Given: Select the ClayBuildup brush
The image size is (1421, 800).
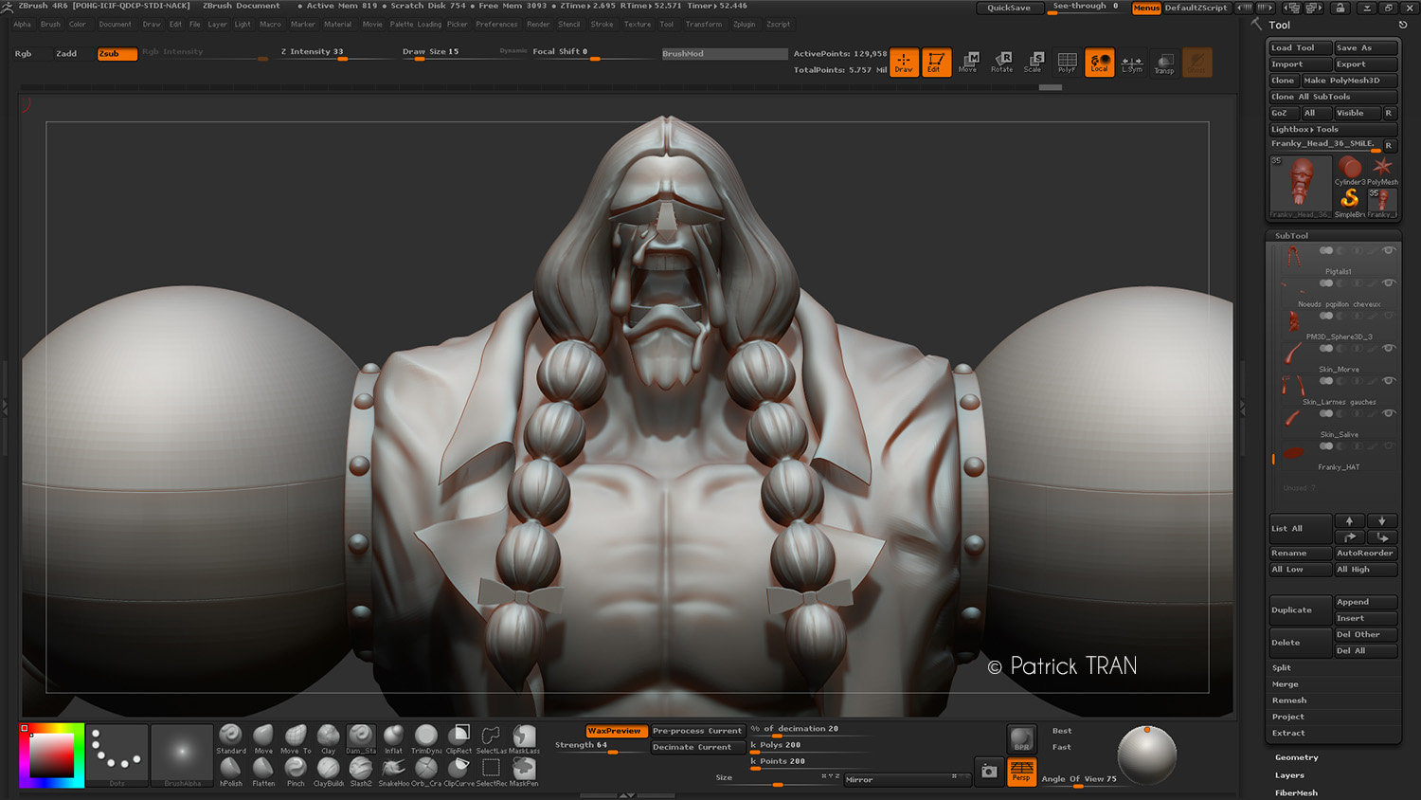Looking at the screenshot, I should click(328, 772).
